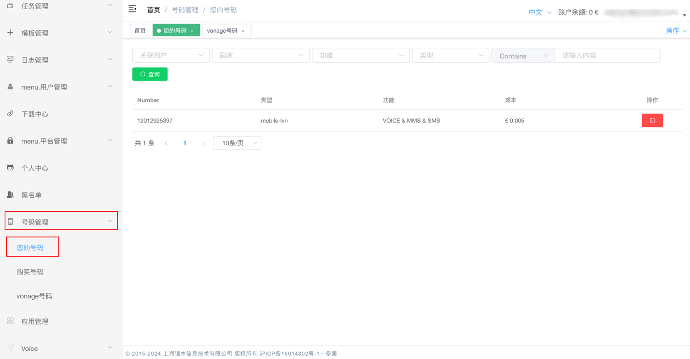The image size is (690, 359).
Task: Open 个人中心 in sidebar
Action: point(35,168)
